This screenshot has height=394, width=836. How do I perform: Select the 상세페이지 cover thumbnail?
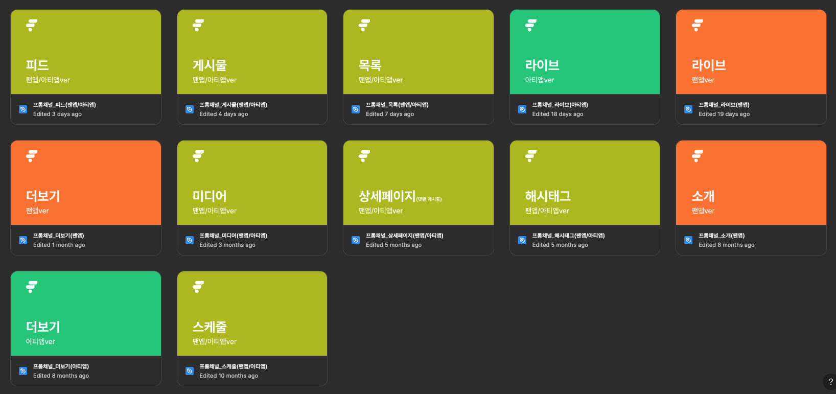419,183
